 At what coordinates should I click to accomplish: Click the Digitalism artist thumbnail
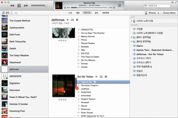(4, 83)
